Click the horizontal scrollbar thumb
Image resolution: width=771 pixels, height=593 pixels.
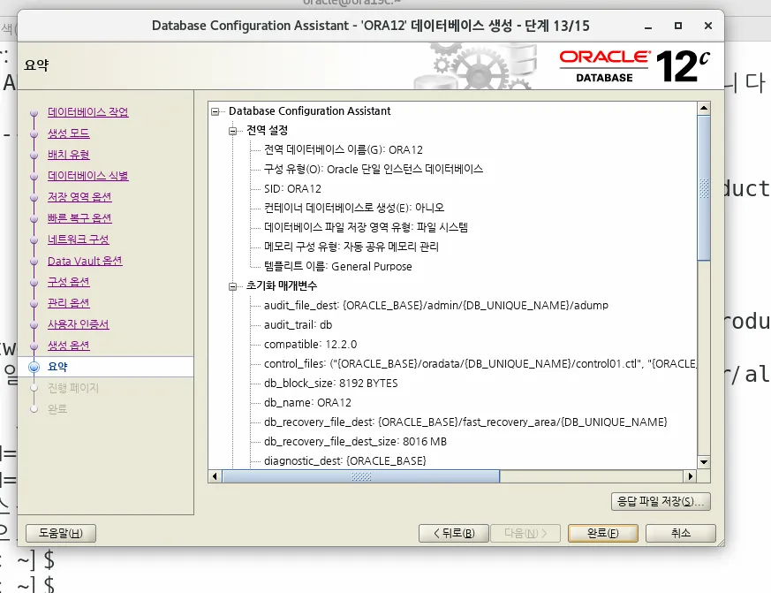click(361, 476)
